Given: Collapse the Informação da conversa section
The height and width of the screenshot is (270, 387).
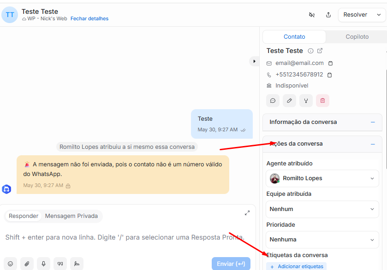Looking at the screenshot, I should click(373, 122).
